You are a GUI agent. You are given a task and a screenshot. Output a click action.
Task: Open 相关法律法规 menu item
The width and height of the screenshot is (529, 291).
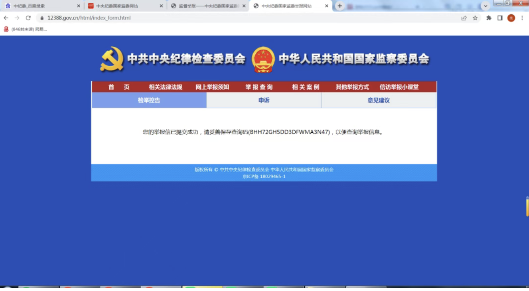tap(166, 87)
